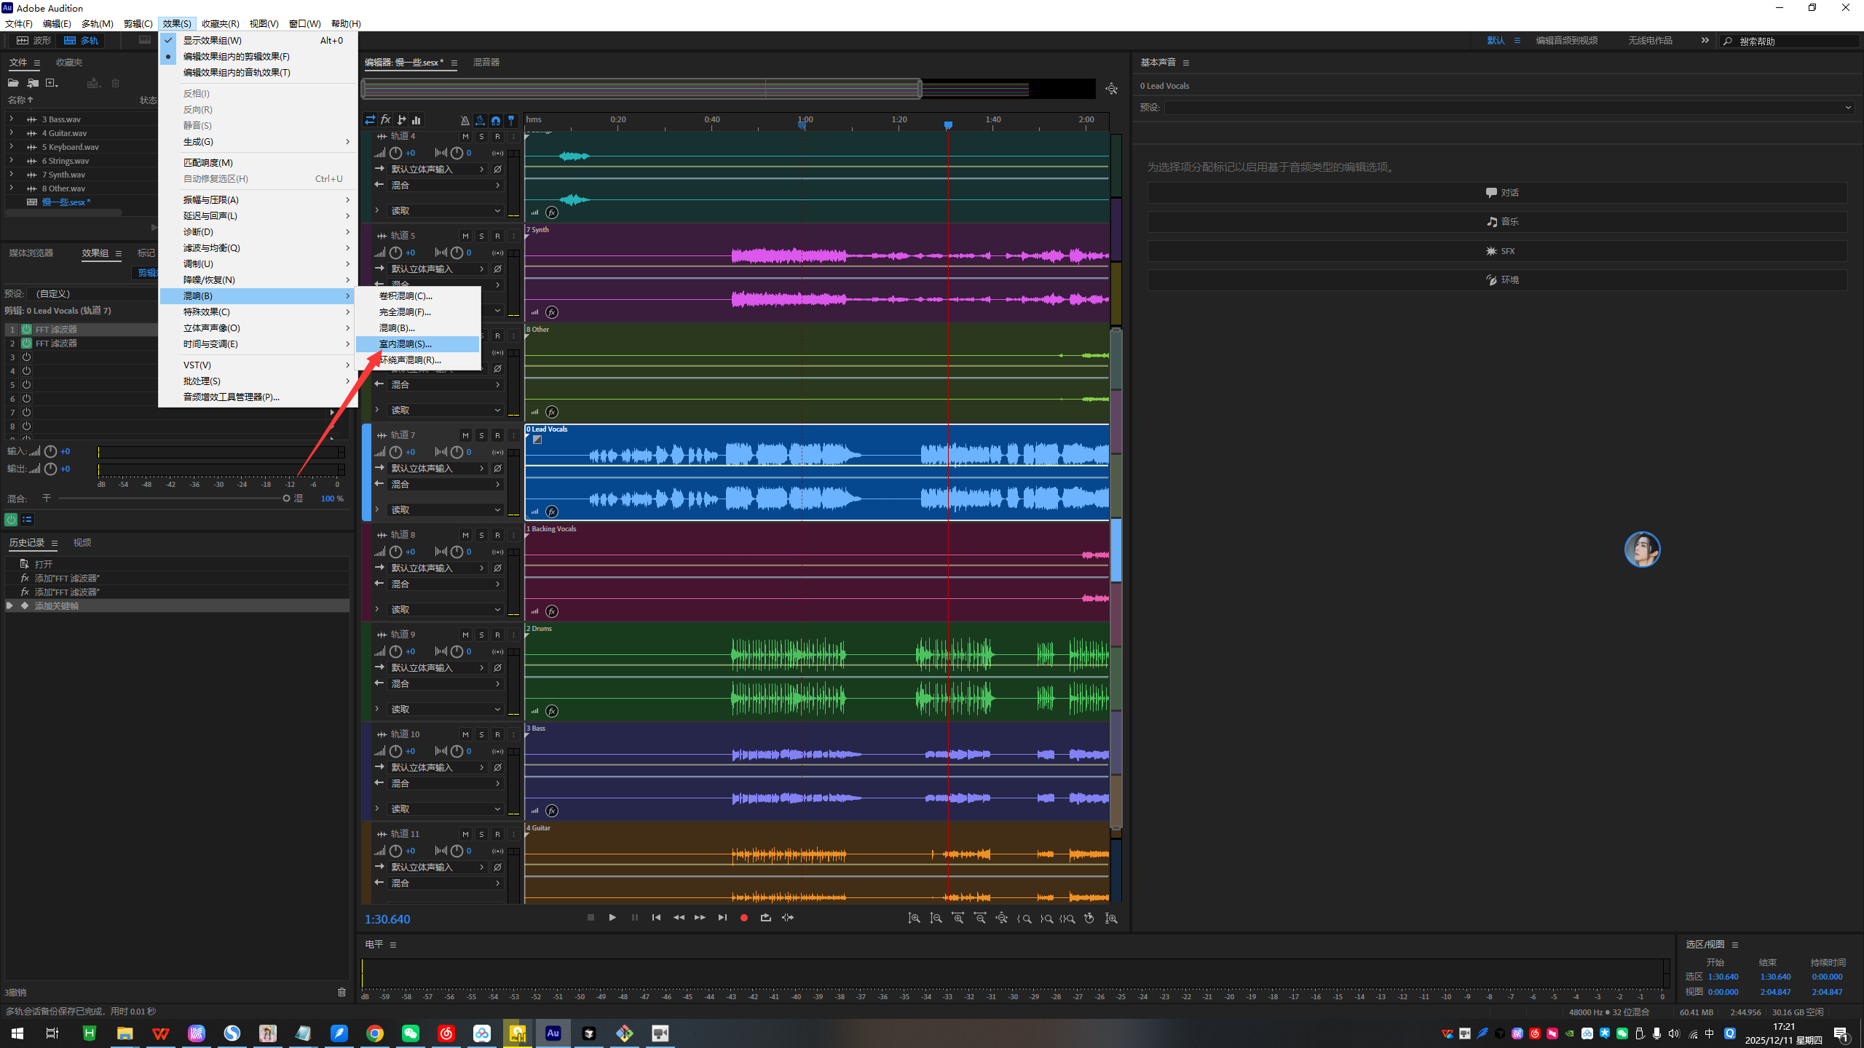Open the 预设 dropdown in 基本声音 panel
Image resolution: width=1864 pixels, height=1048 pixels.
point(1507,108)
